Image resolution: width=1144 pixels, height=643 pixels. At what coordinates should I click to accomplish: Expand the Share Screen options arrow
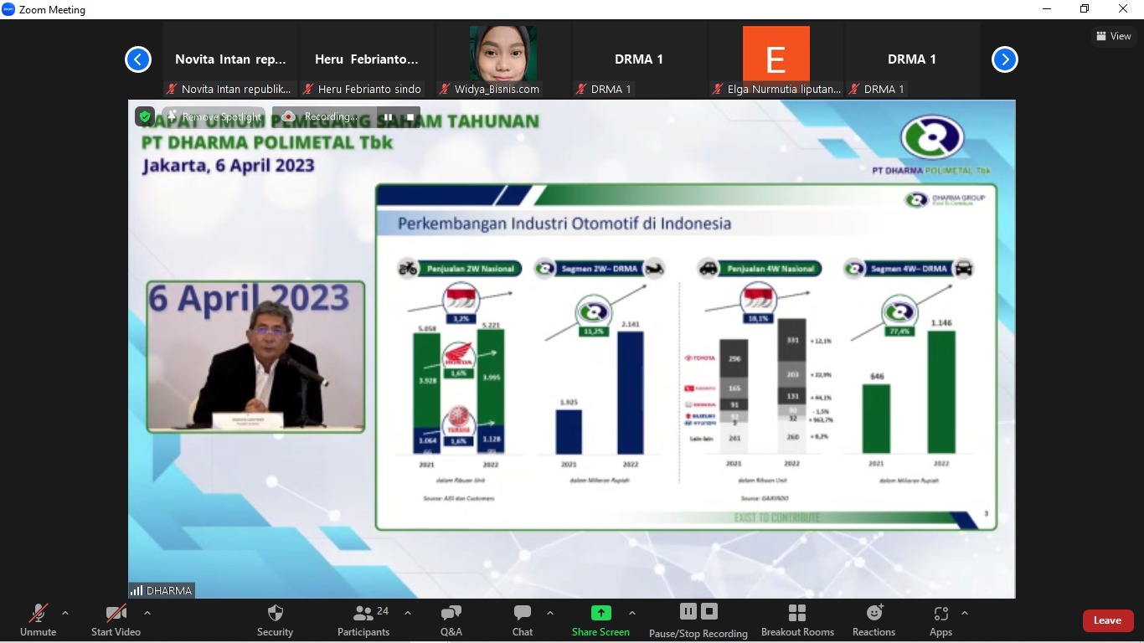pyautogui.click(x=632, y=613)
